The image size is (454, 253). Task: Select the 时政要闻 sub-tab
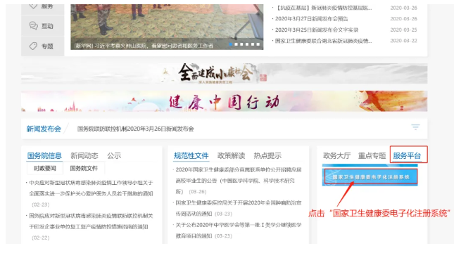pos(44,168)
